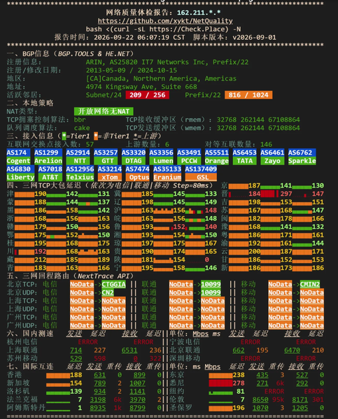The image size is (338, 419).
Task: Click the dates 2013-05-09 / 2024-10-15
Action: click(132, 71)
